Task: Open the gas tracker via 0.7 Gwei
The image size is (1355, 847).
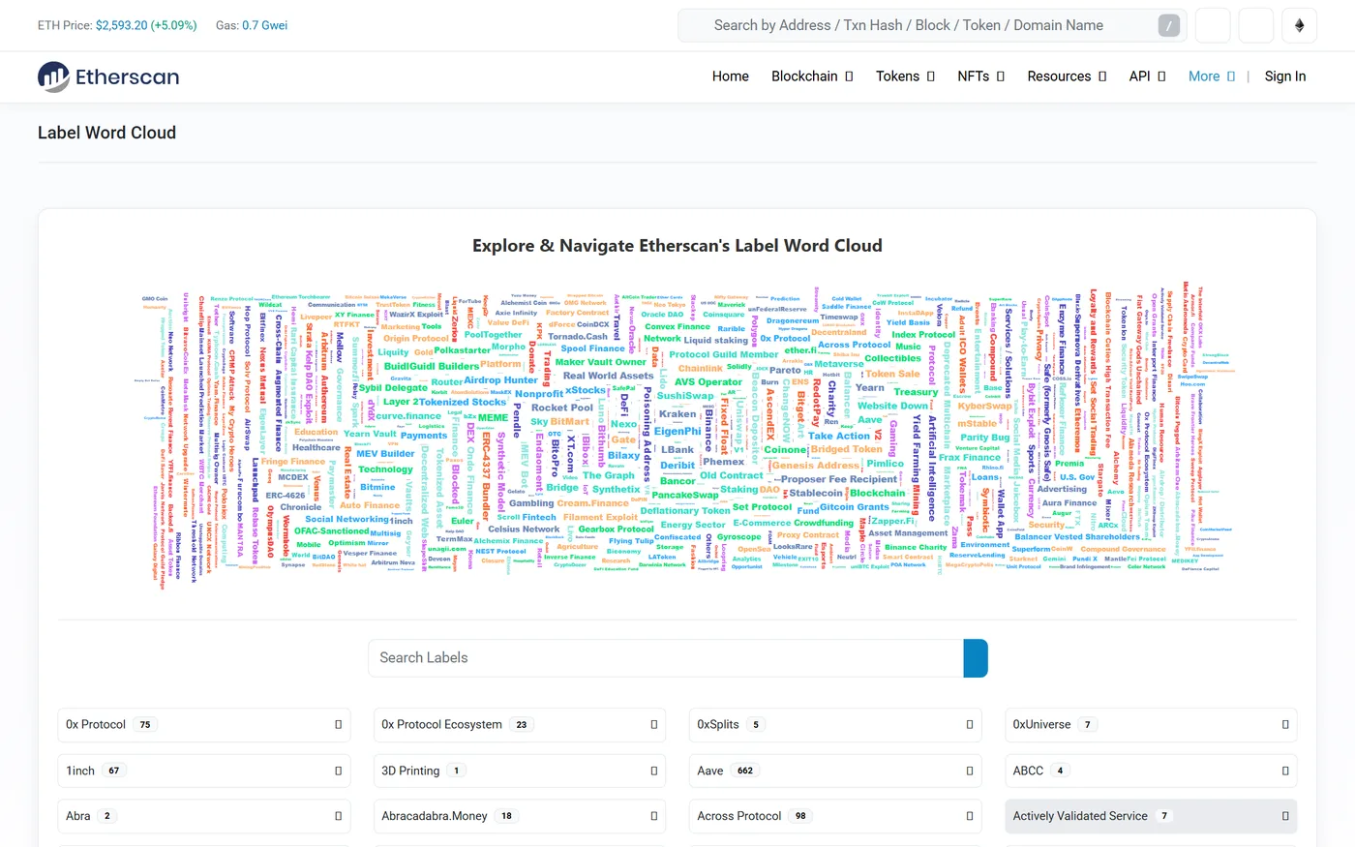Action: click(264, 25)
